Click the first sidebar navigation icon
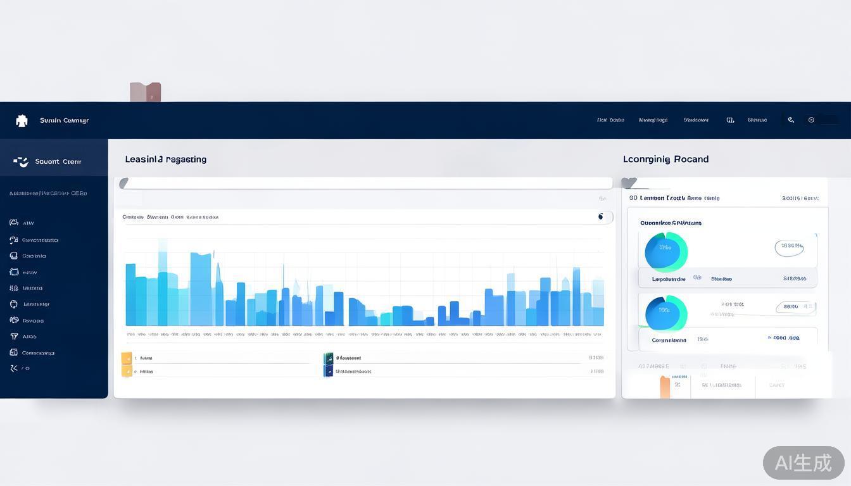Screen dimensions: 851x486 [13, 223]
